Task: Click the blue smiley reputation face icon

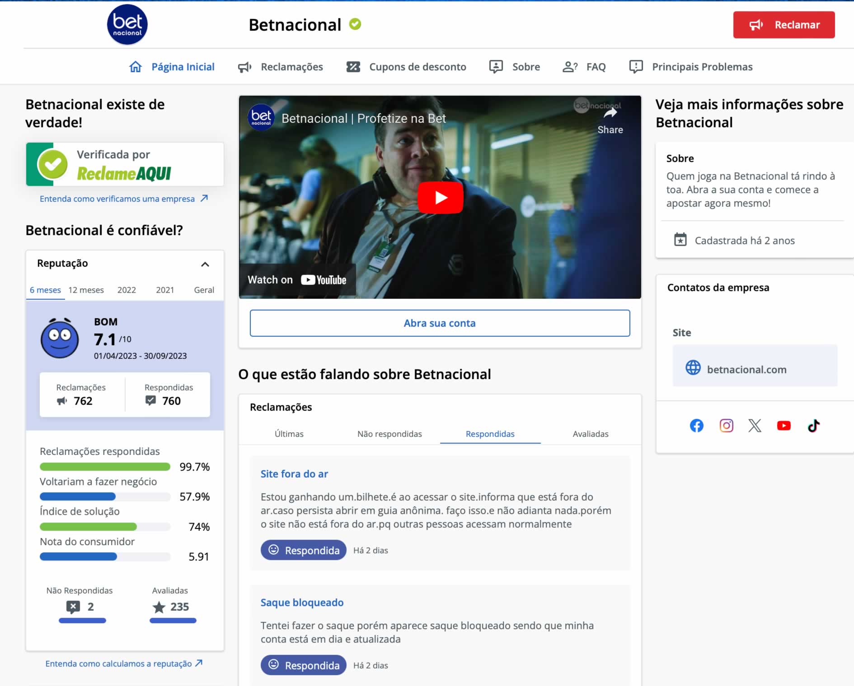Action: point(60,338)
